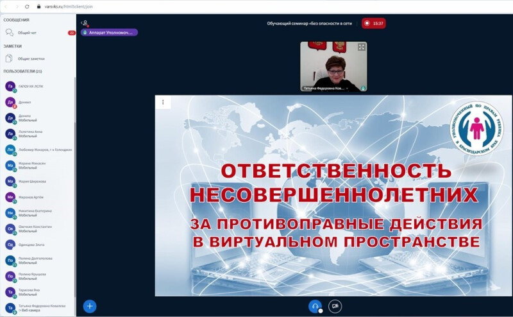This screenshot has height=317, width=513.
Task: Toggle the audio headset button
Action: (x=315, y=306)
